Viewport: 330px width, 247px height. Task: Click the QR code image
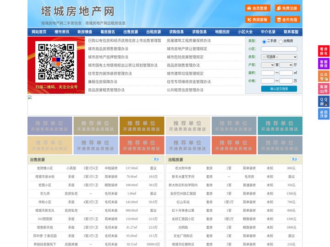coord(56,62)
